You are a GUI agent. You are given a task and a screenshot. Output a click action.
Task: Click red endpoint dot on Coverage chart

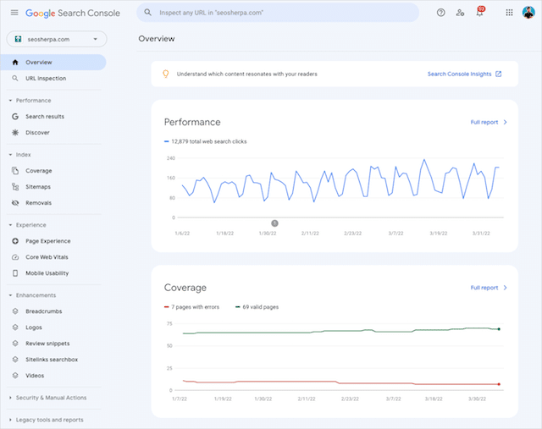coord(499,384)
